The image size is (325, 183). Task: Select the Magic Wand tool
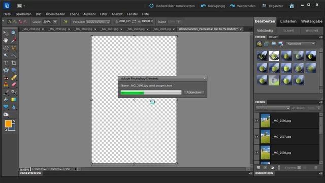[6, 55]
